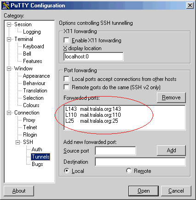This screenshot has width=196, height=200.
Task: Enable X11 forwarding checkbox
Action: pos(66,40)
